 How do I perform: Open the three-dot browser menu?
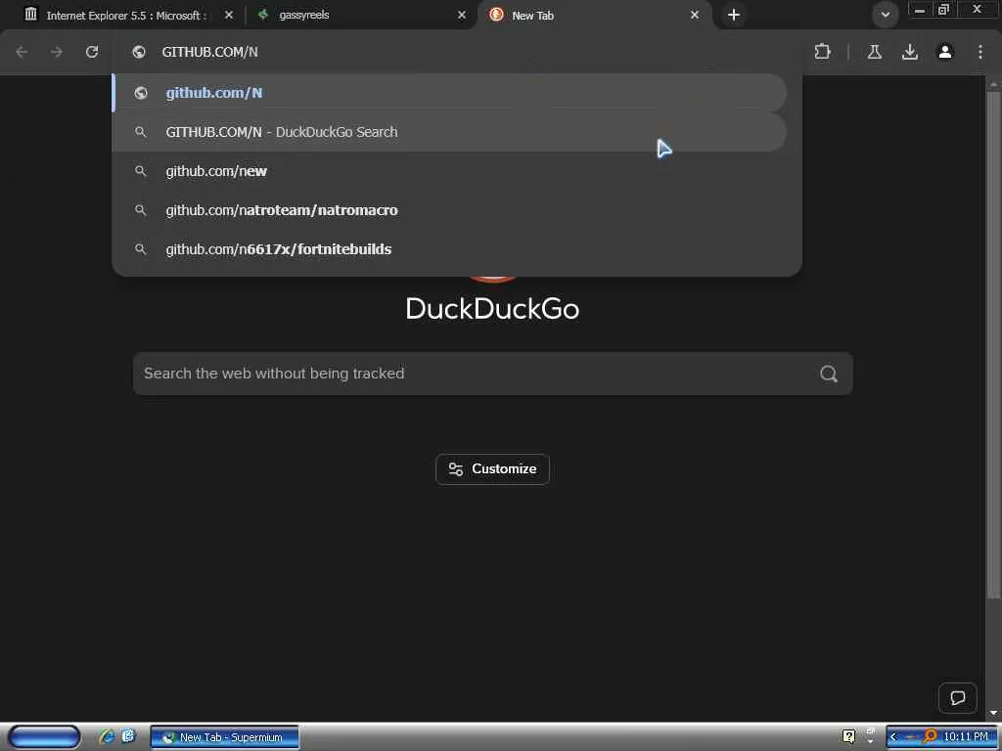(x=980, y=52)
